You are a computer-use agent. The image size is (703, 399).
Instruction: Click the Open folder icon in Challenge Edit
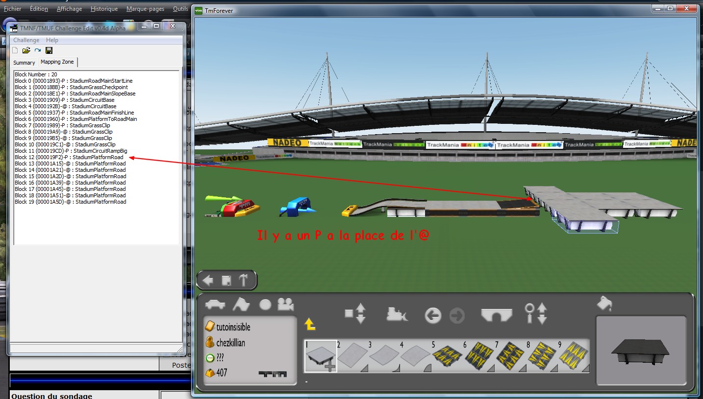pos(26,50)
